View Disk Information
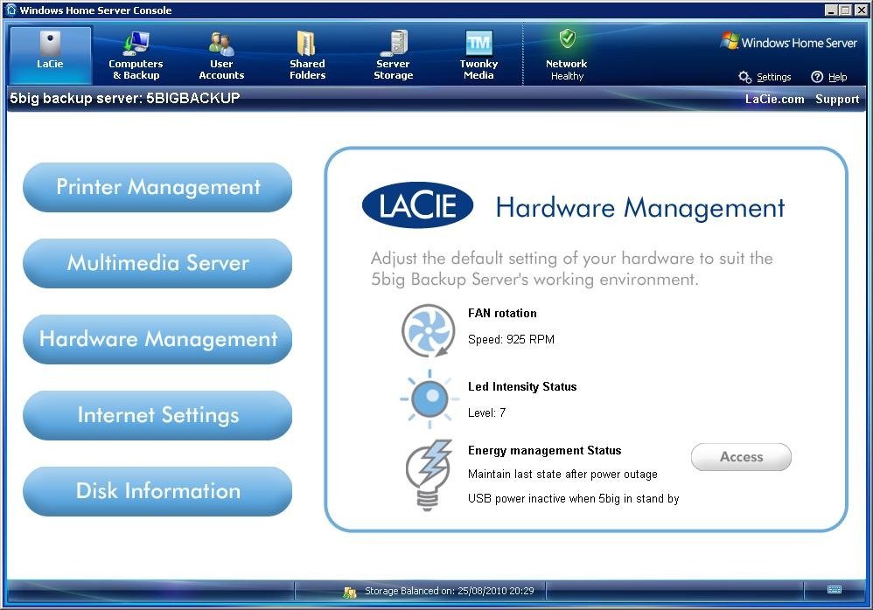The image size is (873, 610). [x=157, y=491]
